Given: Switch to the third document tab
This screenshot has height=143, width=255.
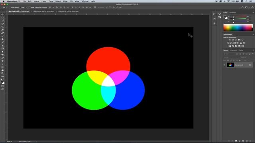Looking at the screenshot, I should click(x=68, y=12).
